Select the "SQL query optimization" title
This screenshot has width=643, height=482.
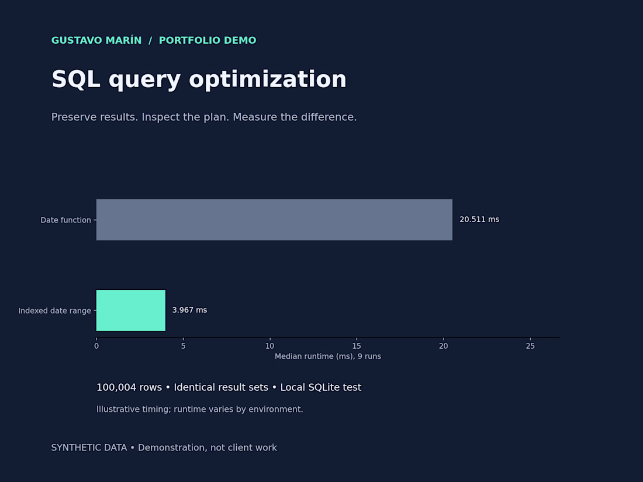coord(199,79)
